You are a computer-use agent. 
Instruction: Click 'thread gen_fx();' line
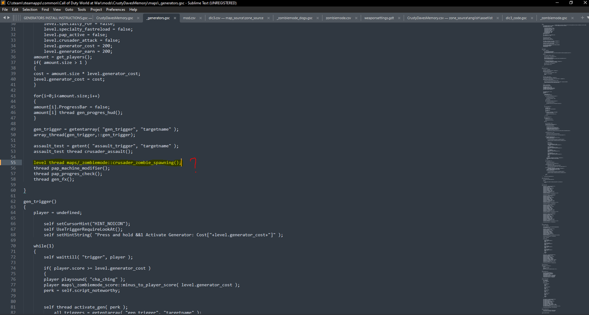pyautogui.click(x=54, y=179)
